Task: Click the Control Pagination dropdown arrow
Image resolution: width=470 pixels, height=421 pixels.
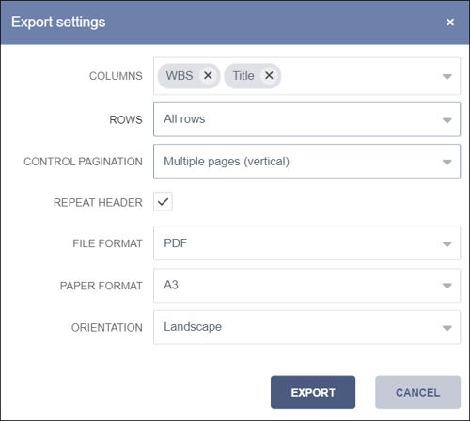Action: click(446, 162)
